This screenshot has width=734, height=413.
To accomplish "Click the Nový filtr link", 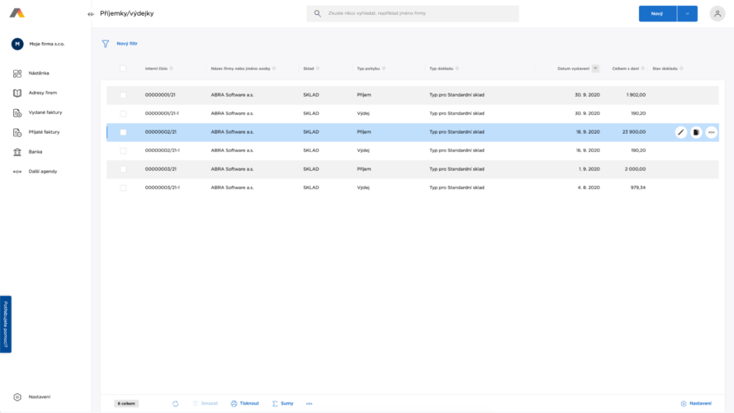I will [x=127, y=43].
